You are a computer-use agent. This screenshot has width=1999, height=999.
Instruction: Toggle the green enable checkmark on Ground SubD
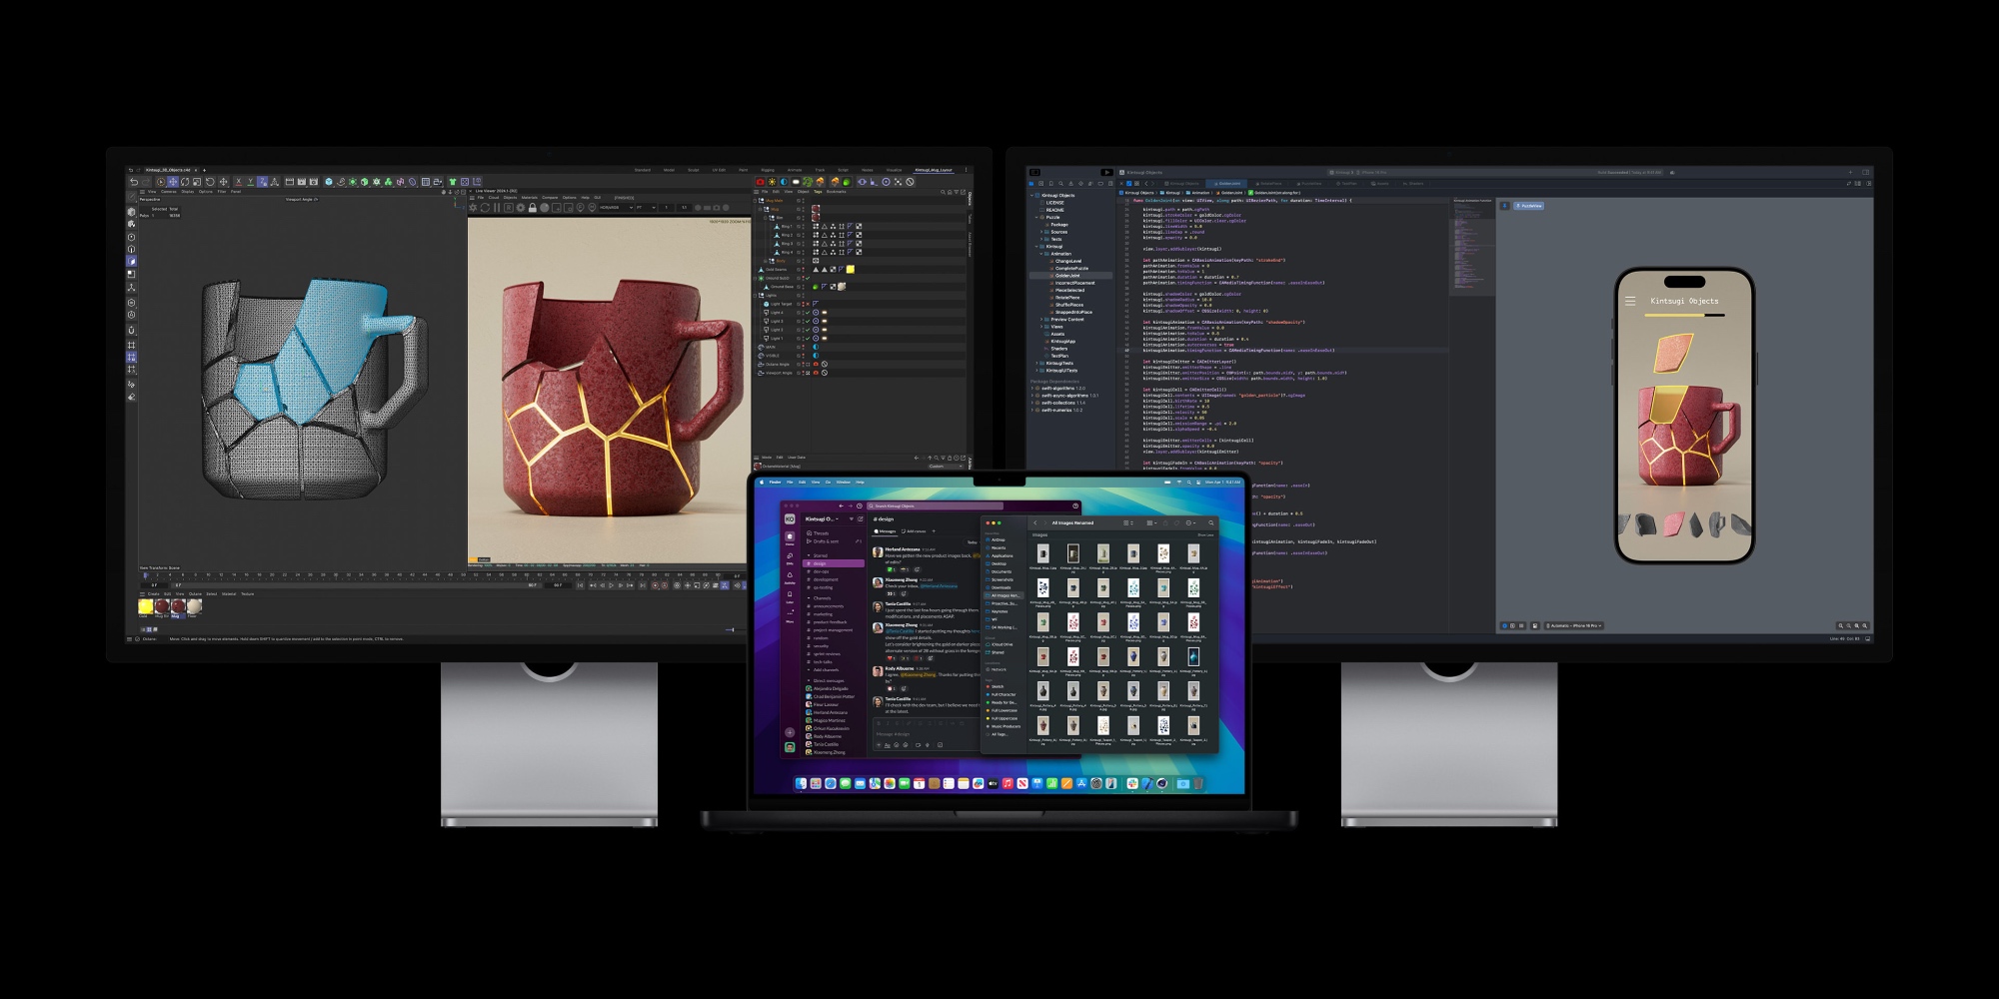point(808,278)
